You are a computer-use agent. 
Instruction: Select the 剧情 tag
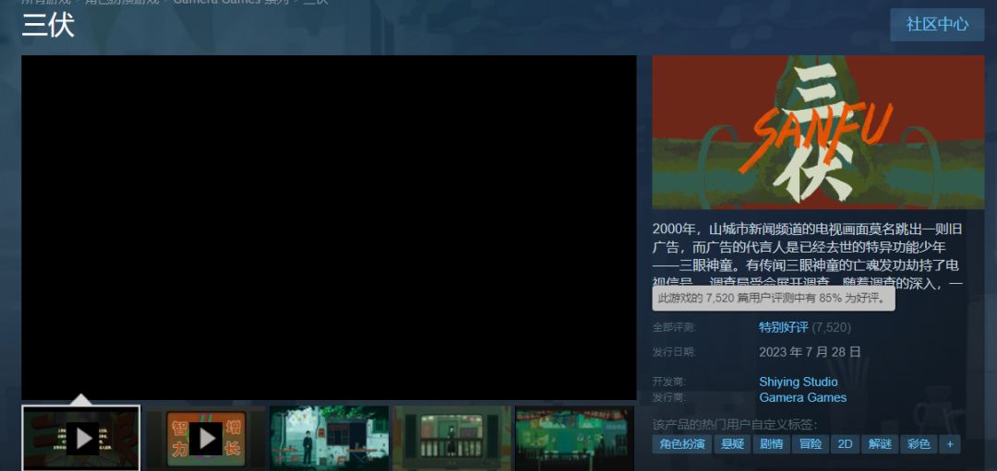[x=771, y=444]
